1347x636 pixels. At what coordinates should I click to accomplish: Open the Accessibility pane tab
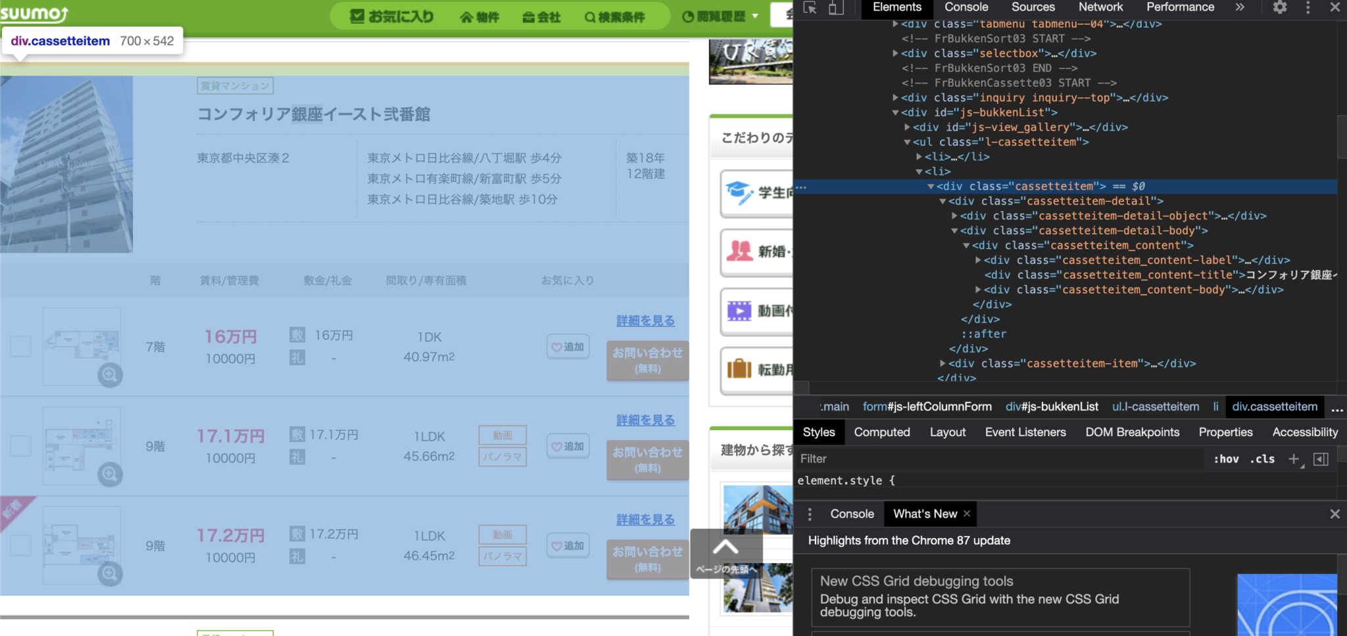tap(1305, 432)
